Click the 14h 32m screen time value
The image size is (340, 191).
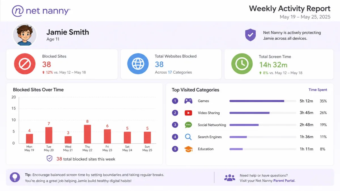273,65
